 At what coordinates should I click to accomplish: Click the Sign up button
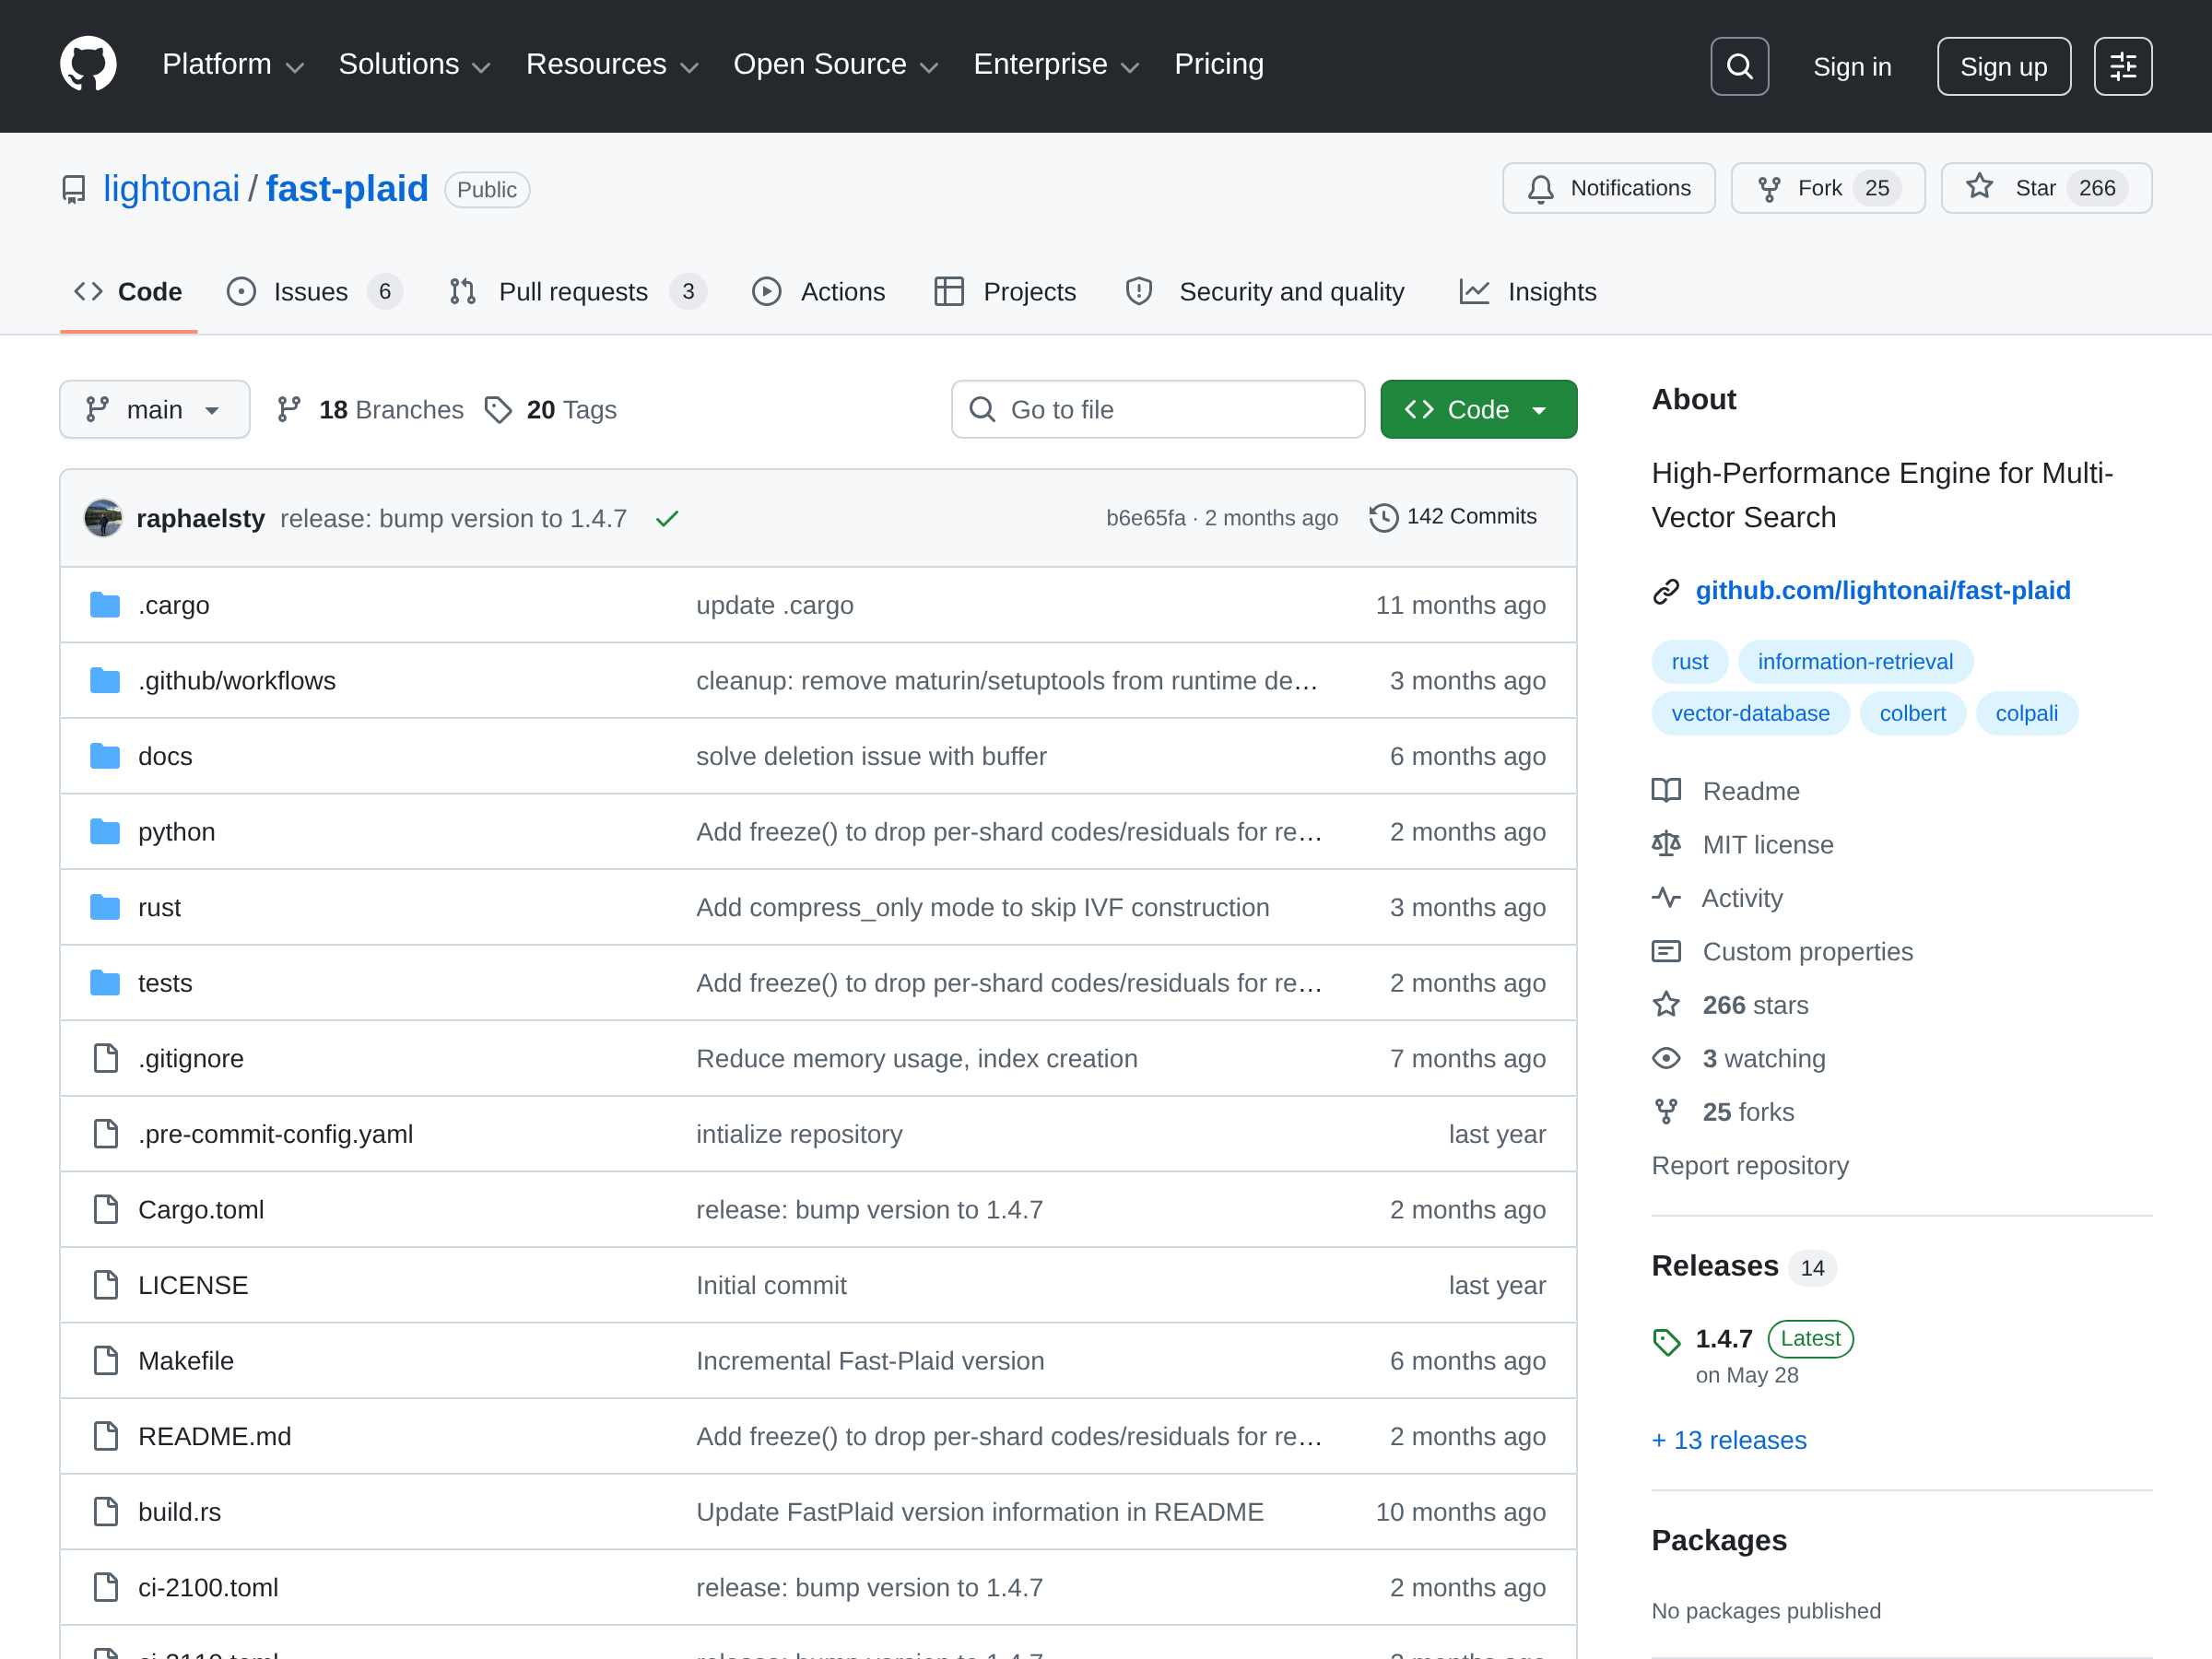click(x=2003, y=66)
